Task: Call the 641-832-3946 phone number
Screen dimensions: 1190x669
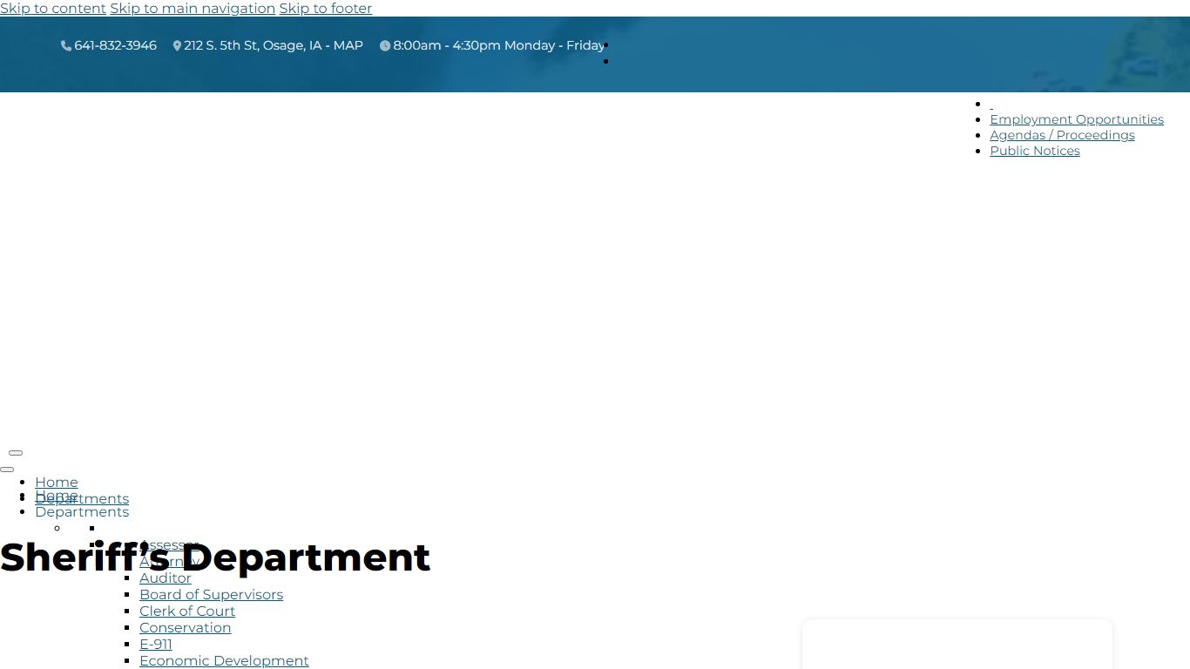Action: [115, 45]
